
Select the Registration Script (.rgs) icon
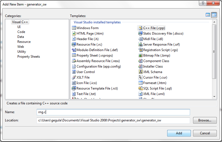140,50
